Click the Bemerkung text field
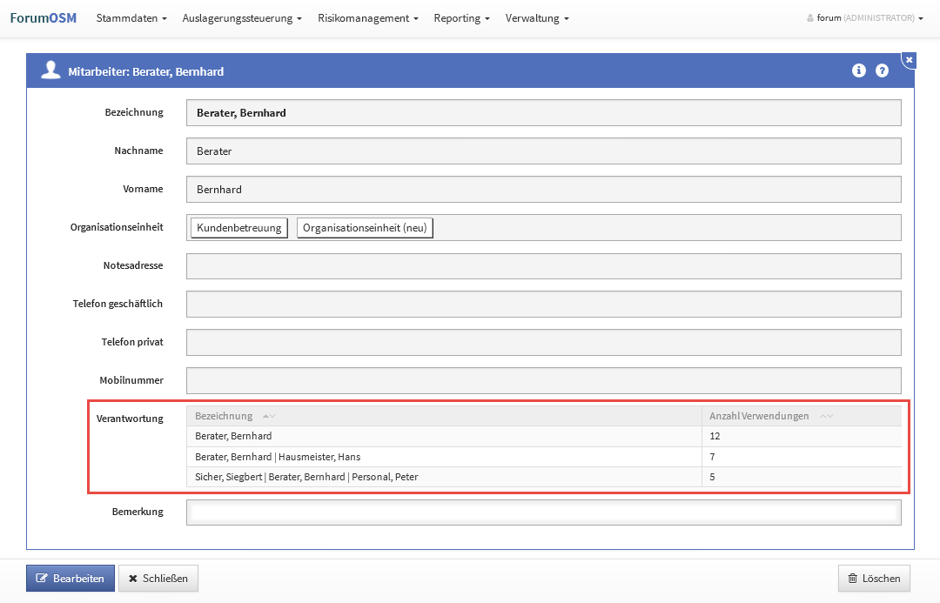This screenshot has width=940, height=603. click(x=543, y=513)
